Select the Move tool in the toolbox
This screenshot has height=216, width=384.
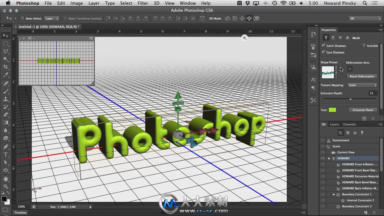[x=6, y=35]
